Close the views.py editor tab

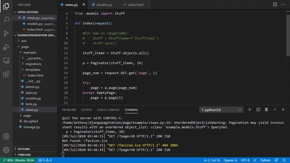tap(84, 5)
